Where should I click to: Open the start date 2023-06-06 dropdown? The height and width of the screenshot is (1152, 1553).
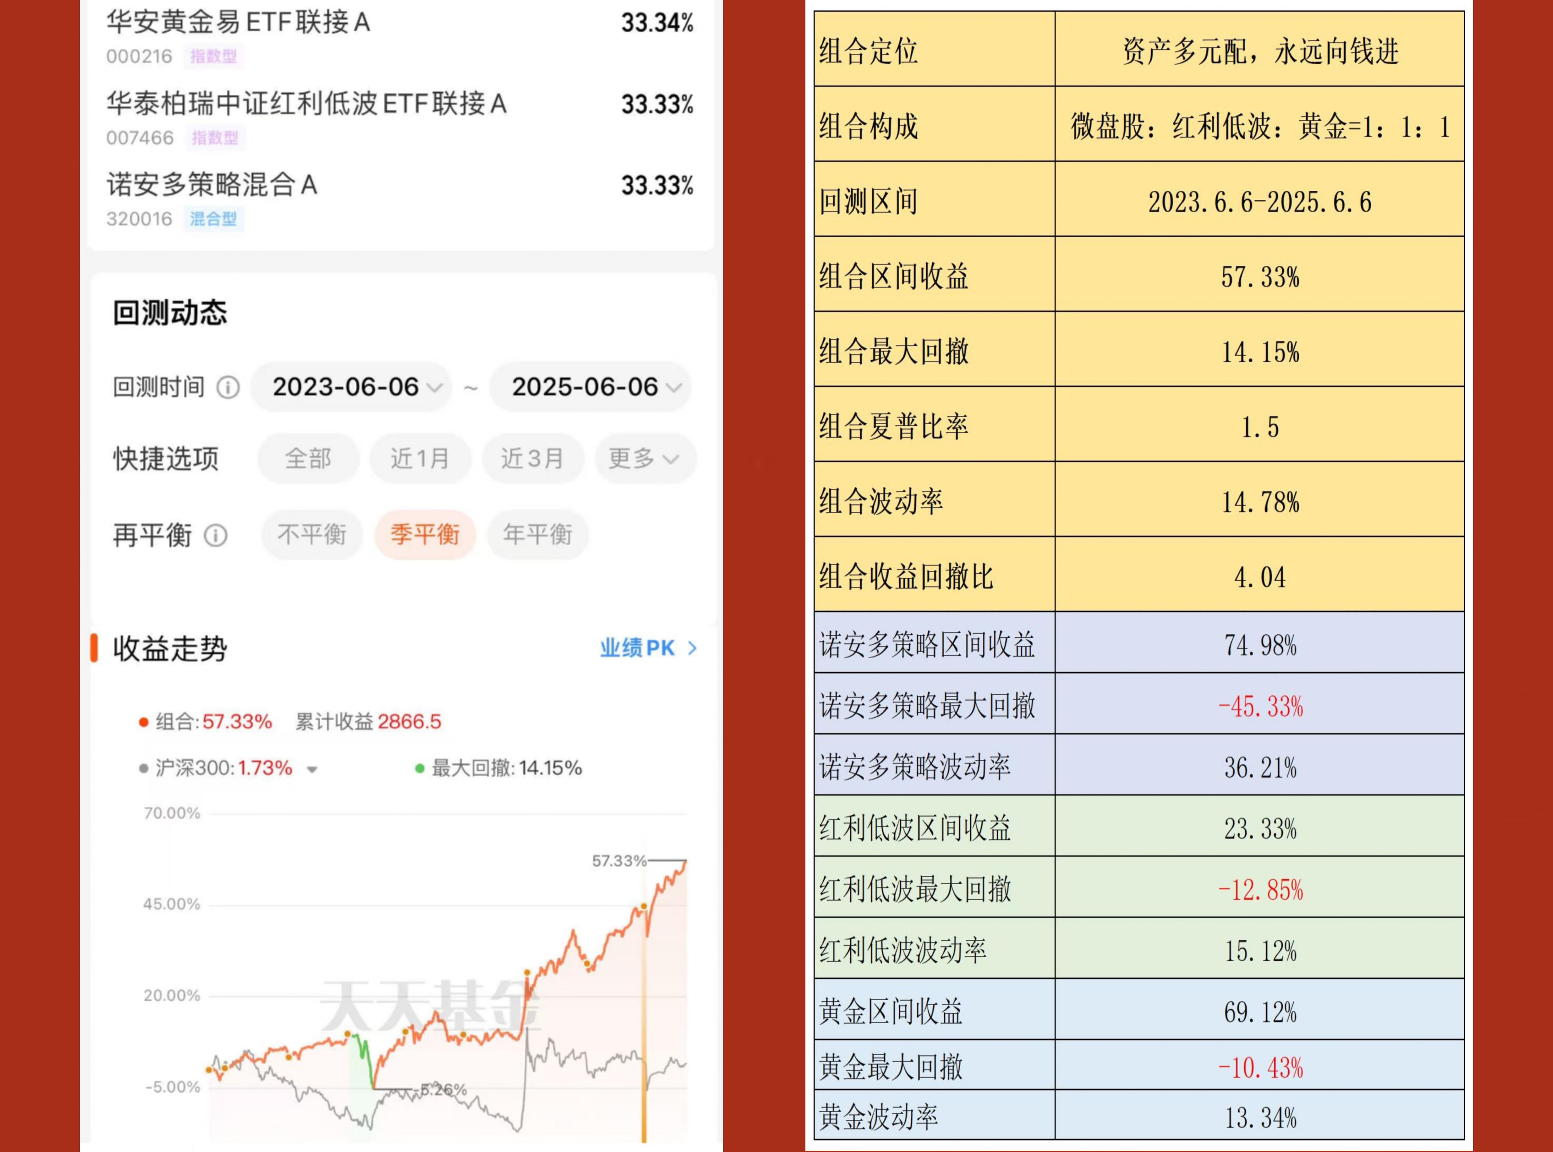pos(352,386)
